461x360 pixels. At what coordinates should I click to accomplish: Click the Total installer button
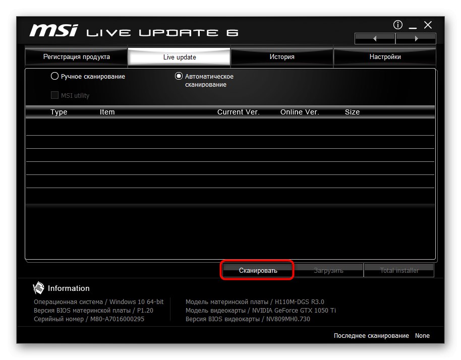point(398,270)
